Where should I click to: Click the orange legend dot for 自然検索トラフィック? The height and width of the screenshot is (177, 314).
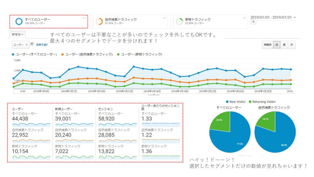click(62, 54)
